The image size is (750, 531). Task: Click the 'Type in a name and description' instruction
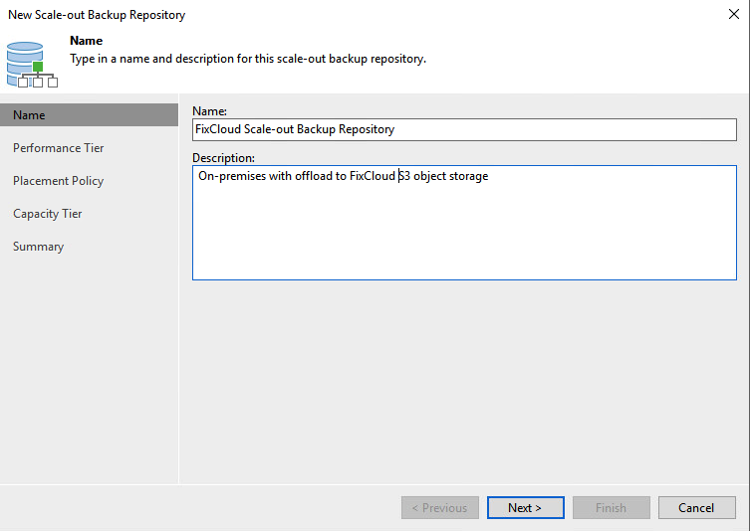pos(248,59)
